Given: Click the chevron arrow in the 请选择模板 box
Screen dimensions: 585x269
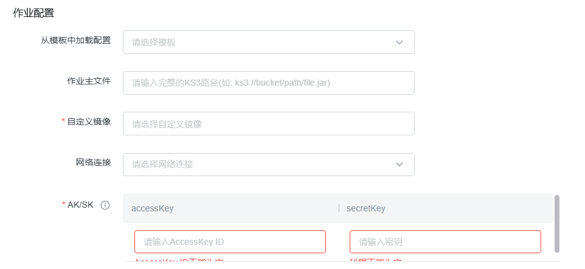Looking at the screenshot, I should 400,43.
